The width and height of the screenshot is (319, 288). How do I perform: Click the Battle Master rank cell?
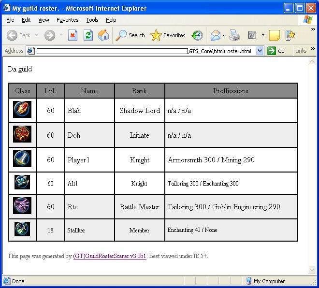pos(139,207)
